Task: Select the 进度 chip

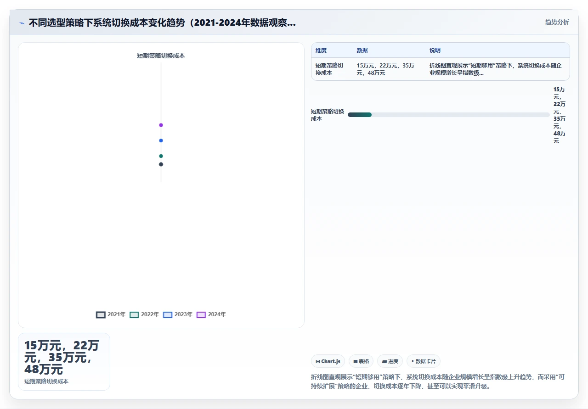Action: [x=390, y=361]
